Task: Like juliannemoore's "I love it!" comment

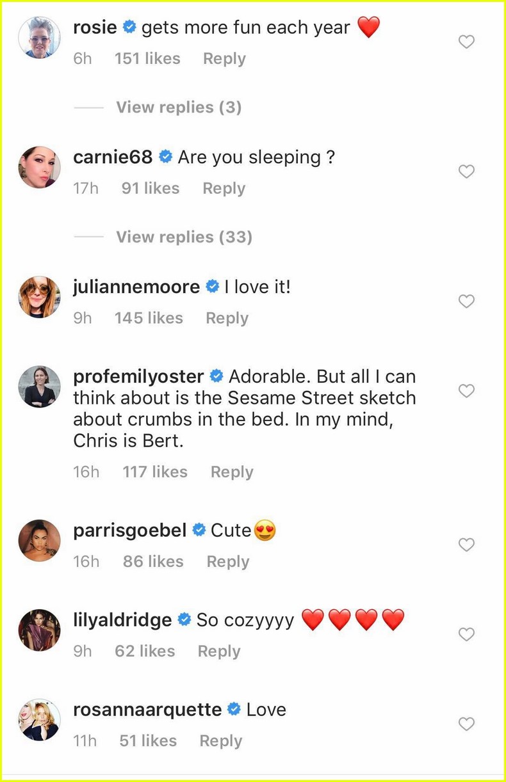Action: click(x=467, y=301)
